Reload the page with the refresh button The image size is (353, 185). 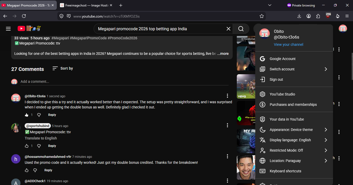tap(24, 16)
